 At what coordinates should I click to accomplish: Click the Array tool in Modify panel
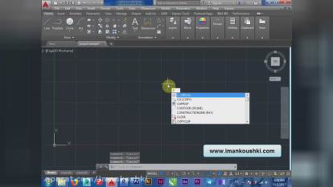point(114,32)
